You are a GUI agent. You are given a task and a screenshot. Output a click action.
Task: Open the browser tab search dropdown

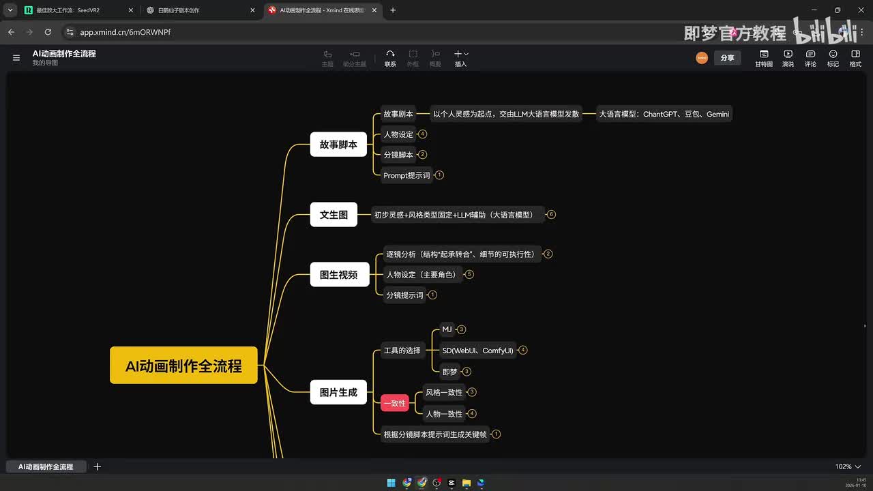point(10,10)
